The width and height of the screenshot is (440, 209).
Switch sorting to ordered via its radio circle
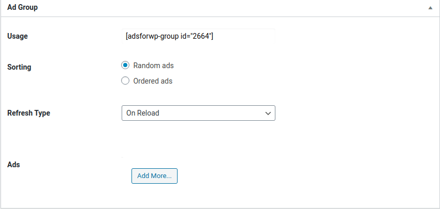point(125,81)
